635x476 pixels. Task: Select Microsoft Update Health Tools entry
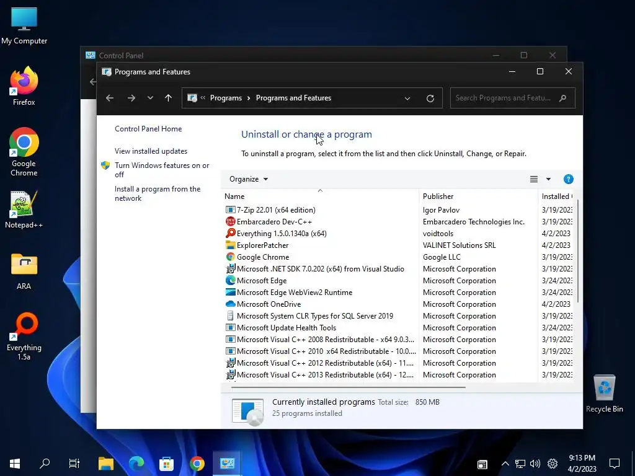(x=399, y=327)
